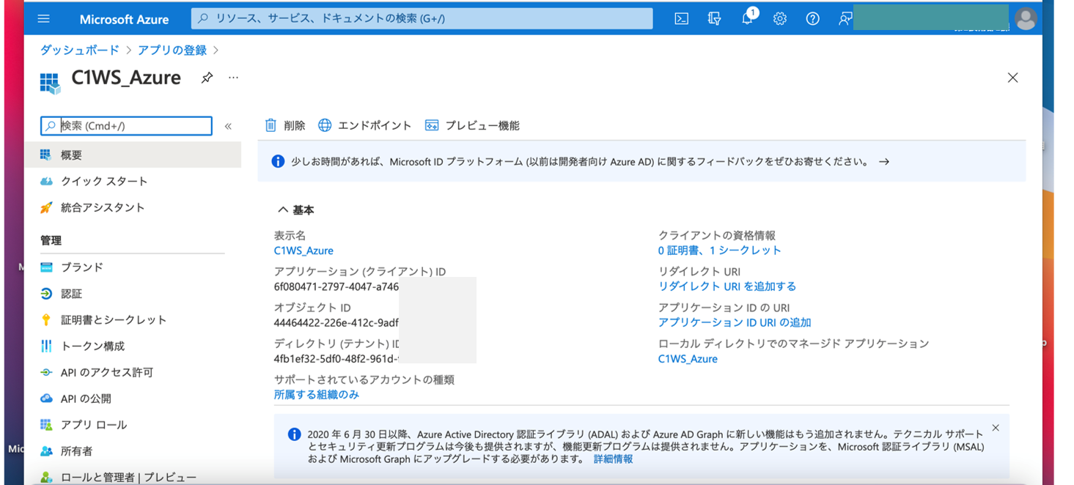
Task: Click アプリケーション ID URI の追加 link
Action: tap(735, 322)
